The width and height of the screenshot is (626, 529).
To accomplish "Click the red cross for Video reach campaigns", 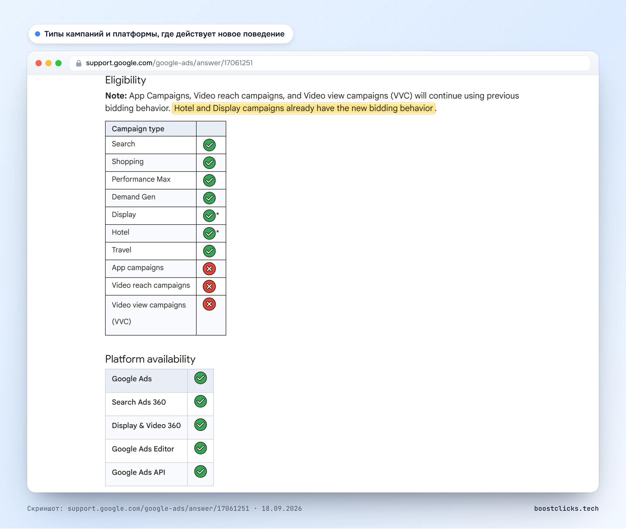I will (209, 287).
